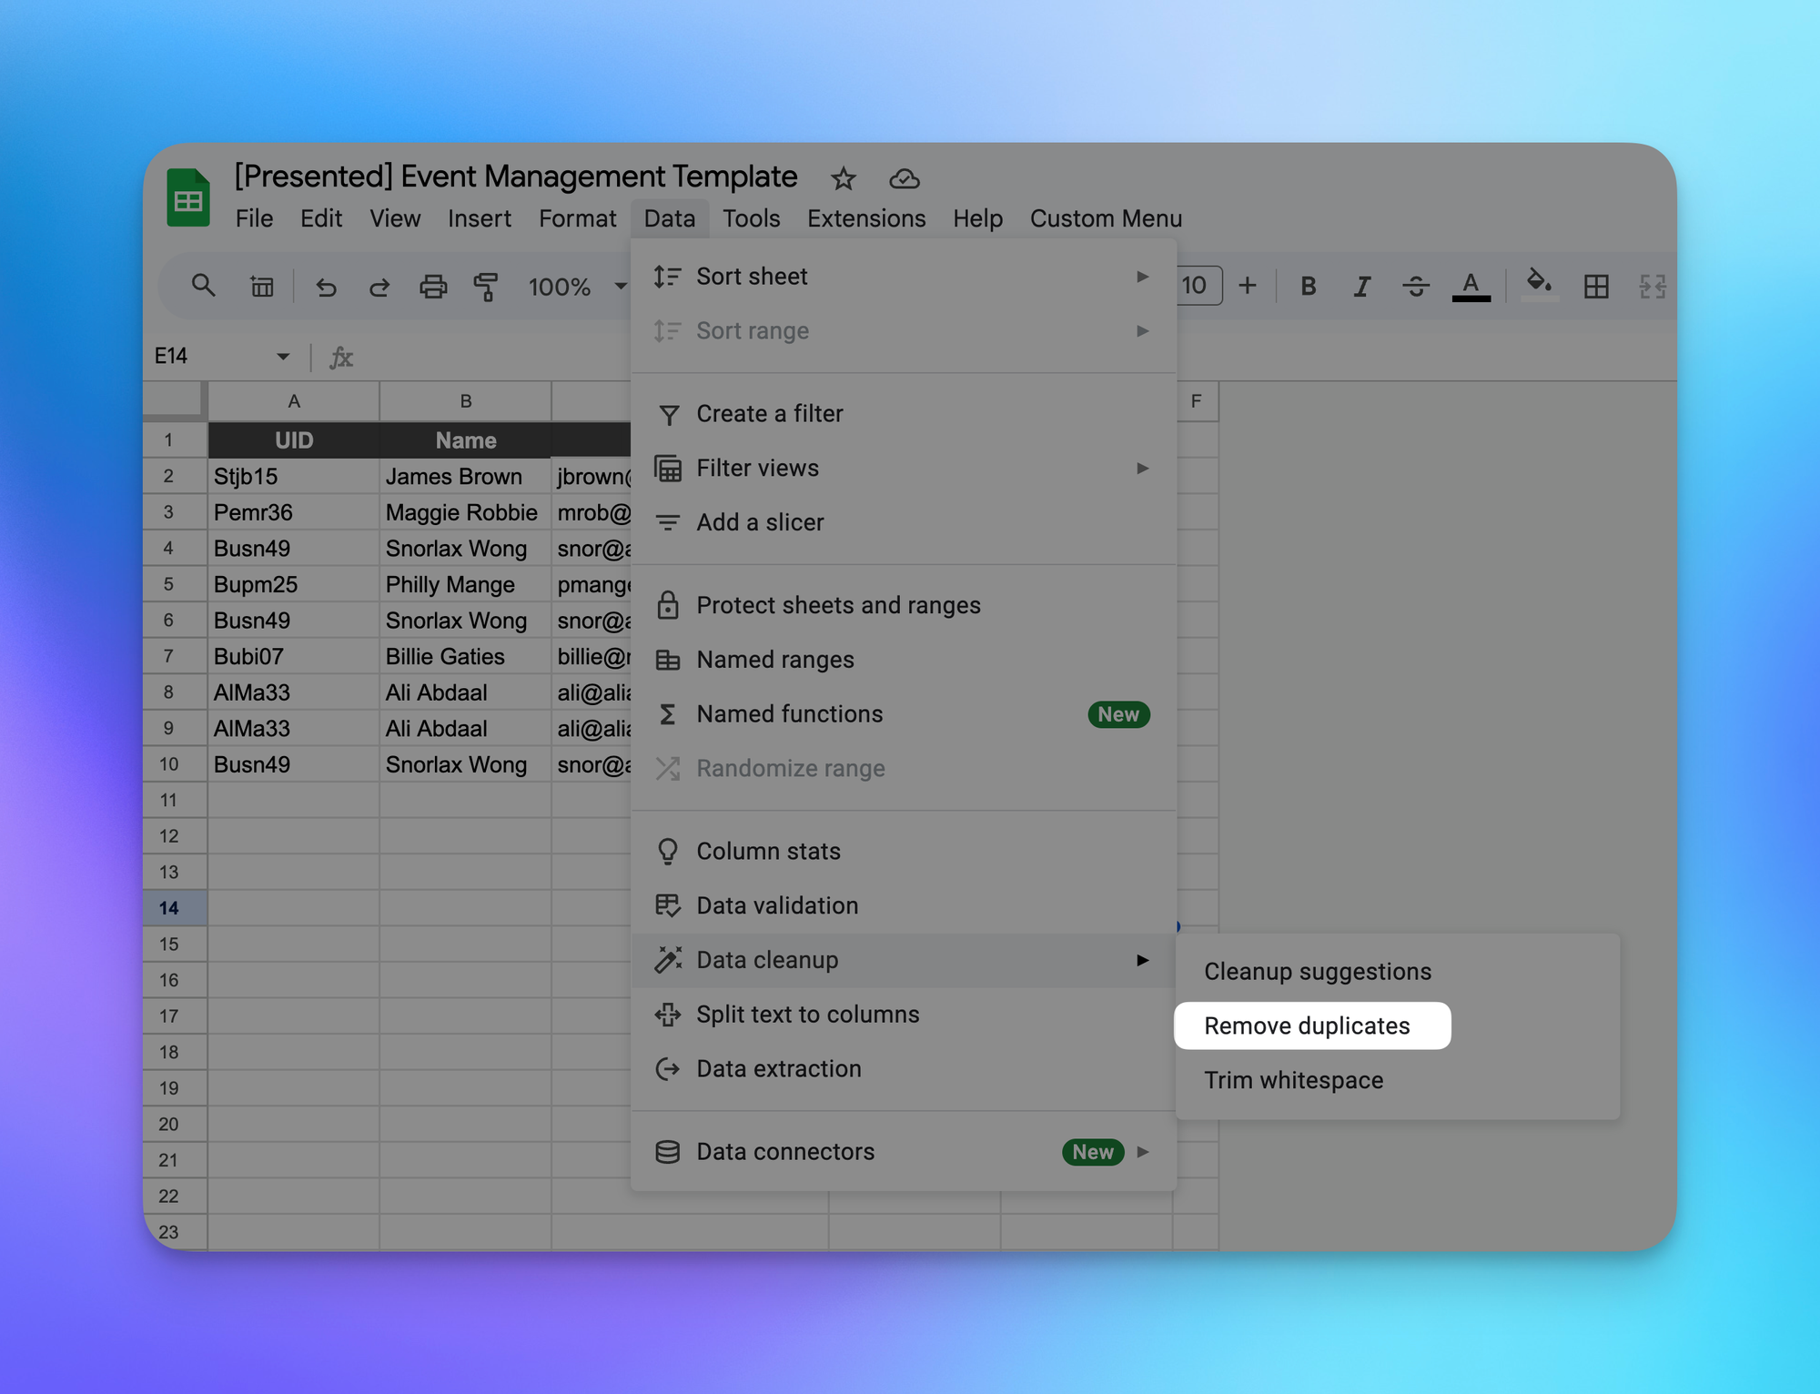Toggle bold formatting

[1308, 287]
